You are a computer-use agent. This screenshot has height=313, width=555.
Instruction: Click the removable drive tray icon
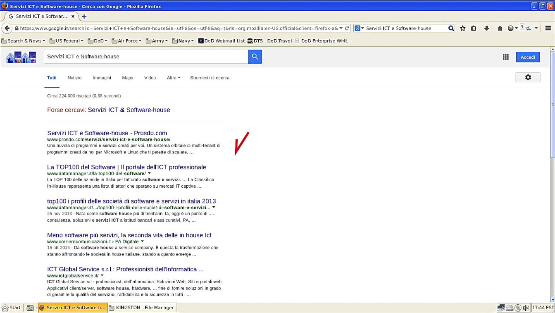(x=510, y=308)
